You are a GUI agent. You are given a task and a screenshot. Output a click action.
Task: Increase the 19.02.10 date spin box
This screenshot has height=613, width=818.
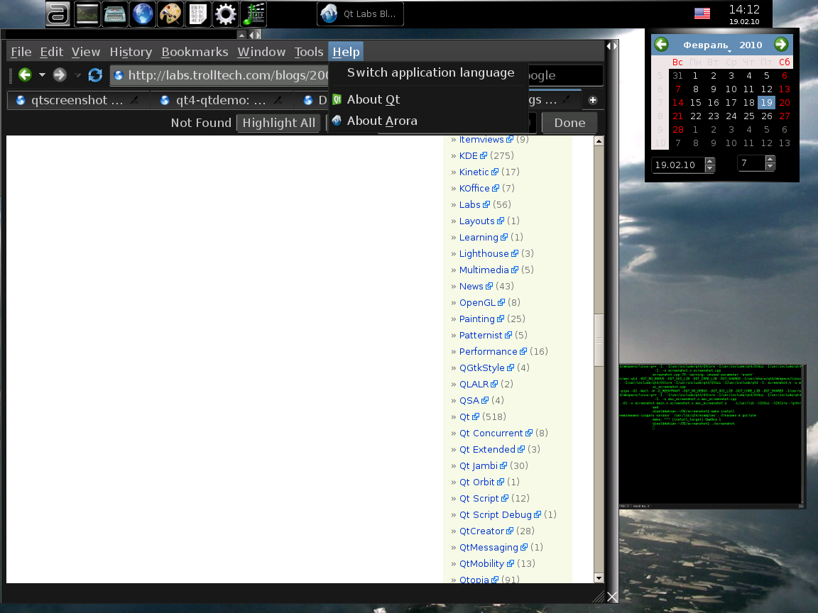point(709,161)
